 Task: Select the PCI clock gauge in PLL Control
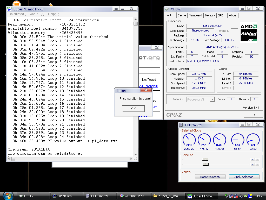coord(253,140)
